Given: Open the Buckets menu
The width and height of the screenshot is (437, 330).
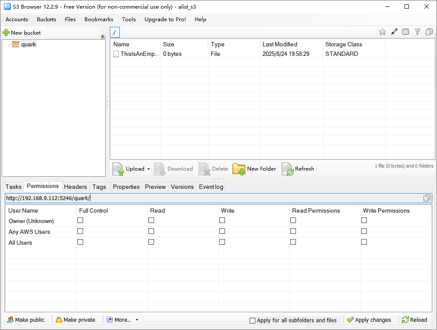Looking at the screenshot, I should pyautogui.click(x=47, y=19).
